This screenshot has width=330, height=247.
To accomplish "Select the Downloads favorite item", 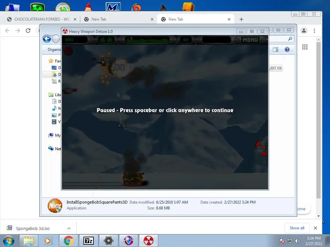I will click(56, 74).
